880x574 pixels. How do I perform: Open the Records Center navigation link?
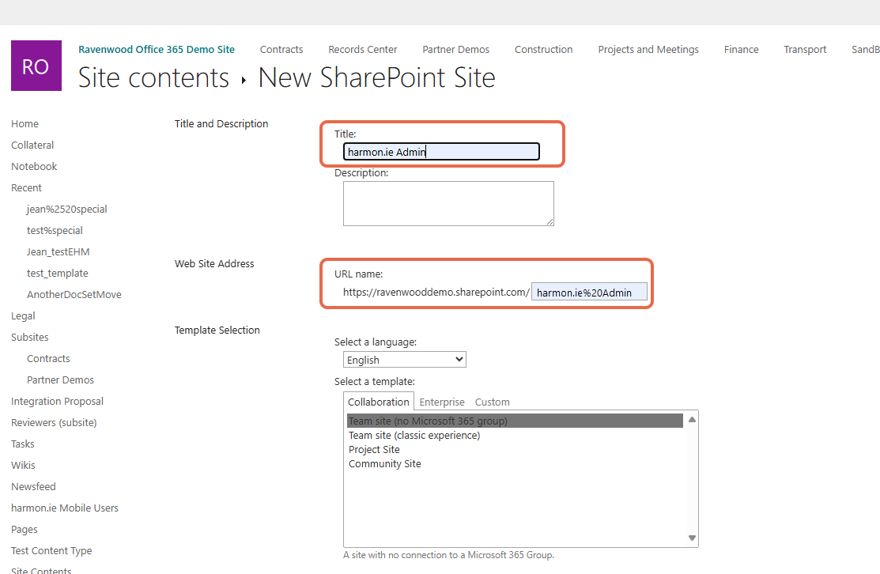[x=363, y=49]
